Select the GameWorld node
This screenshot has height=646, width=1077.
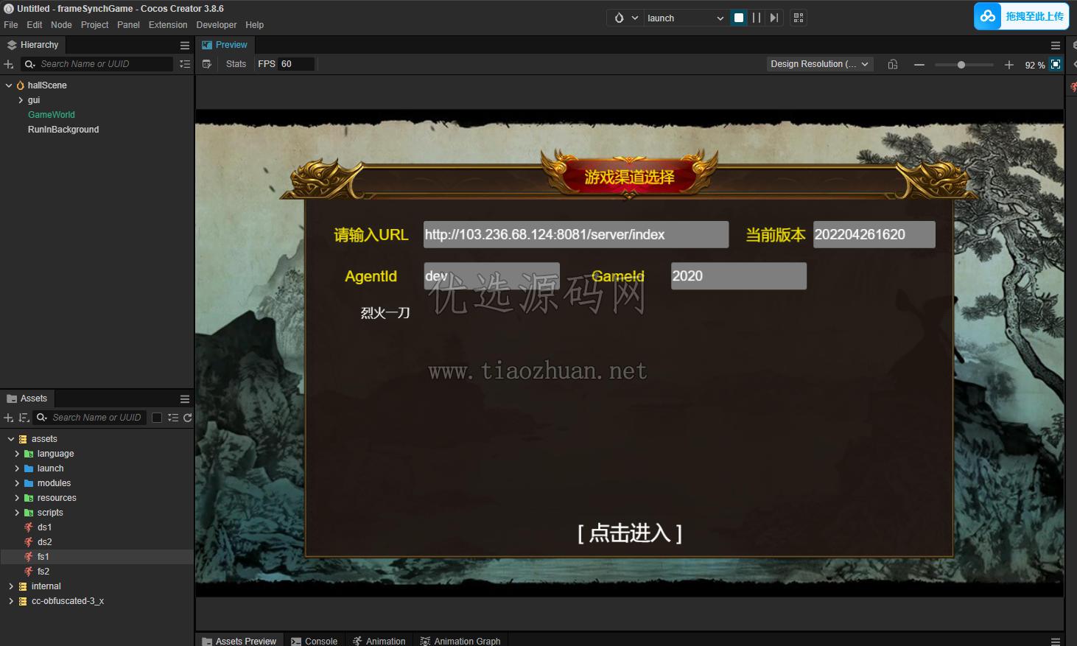pos(52,115)
